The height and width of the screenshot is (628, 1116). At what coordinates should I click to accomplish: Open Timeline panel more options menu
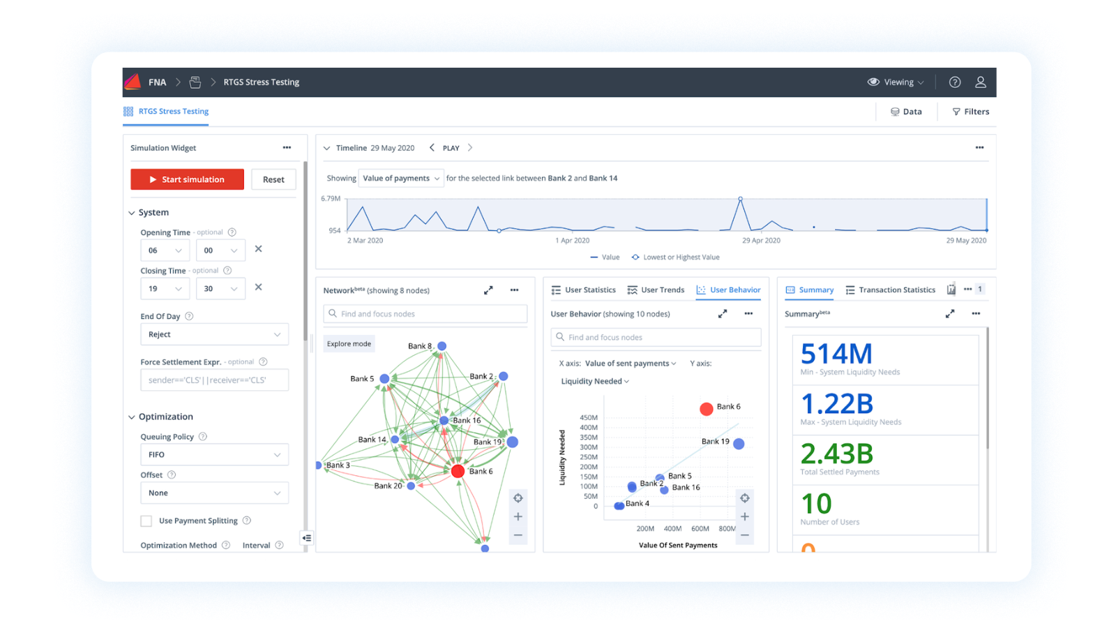point(979,148)
